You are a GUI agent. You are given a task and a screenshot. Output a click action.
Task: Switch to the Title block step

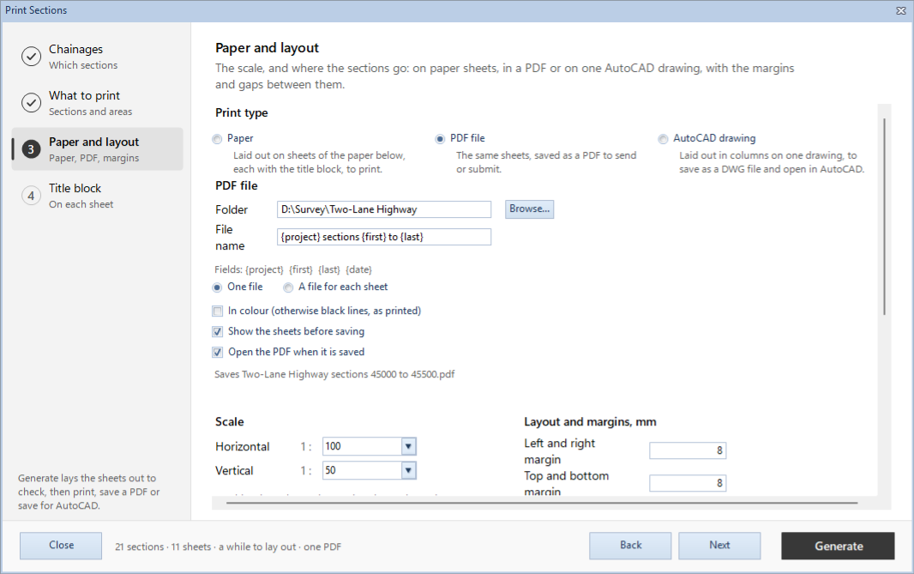pyautogui.click(x=98, y=196)
